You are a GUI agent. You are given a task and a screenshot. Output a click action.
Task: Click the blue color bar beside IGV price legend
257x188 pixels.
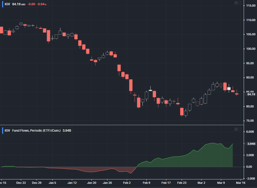click(3, 4)
